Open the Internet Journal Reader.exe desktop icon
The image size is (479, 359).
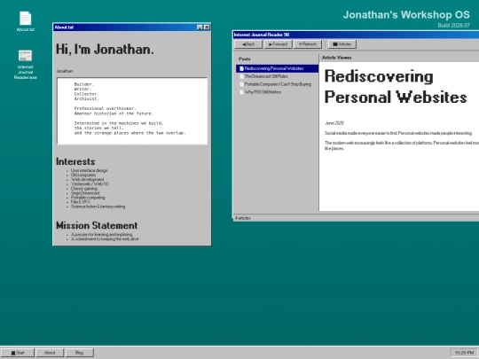click(x=26, y=65)
